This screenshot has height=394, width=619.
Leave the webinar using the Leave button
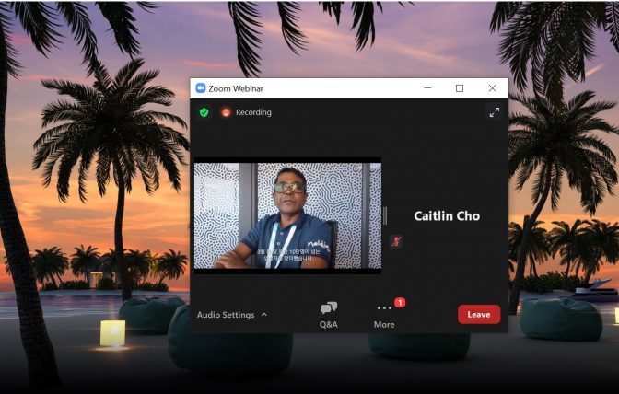click(x=479, y=314)
